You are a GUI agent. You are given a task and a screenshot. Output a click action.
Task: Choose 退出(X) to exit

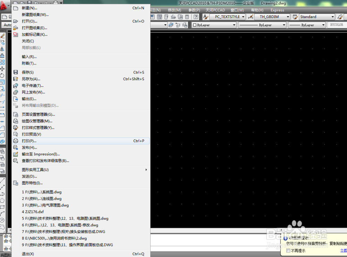(x=81, y=254)
